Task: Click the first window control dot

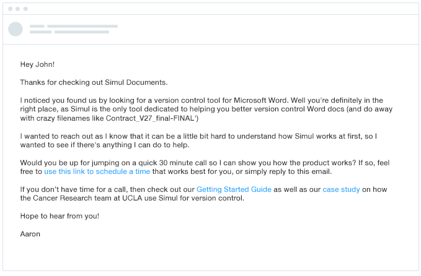Action: 10,9
